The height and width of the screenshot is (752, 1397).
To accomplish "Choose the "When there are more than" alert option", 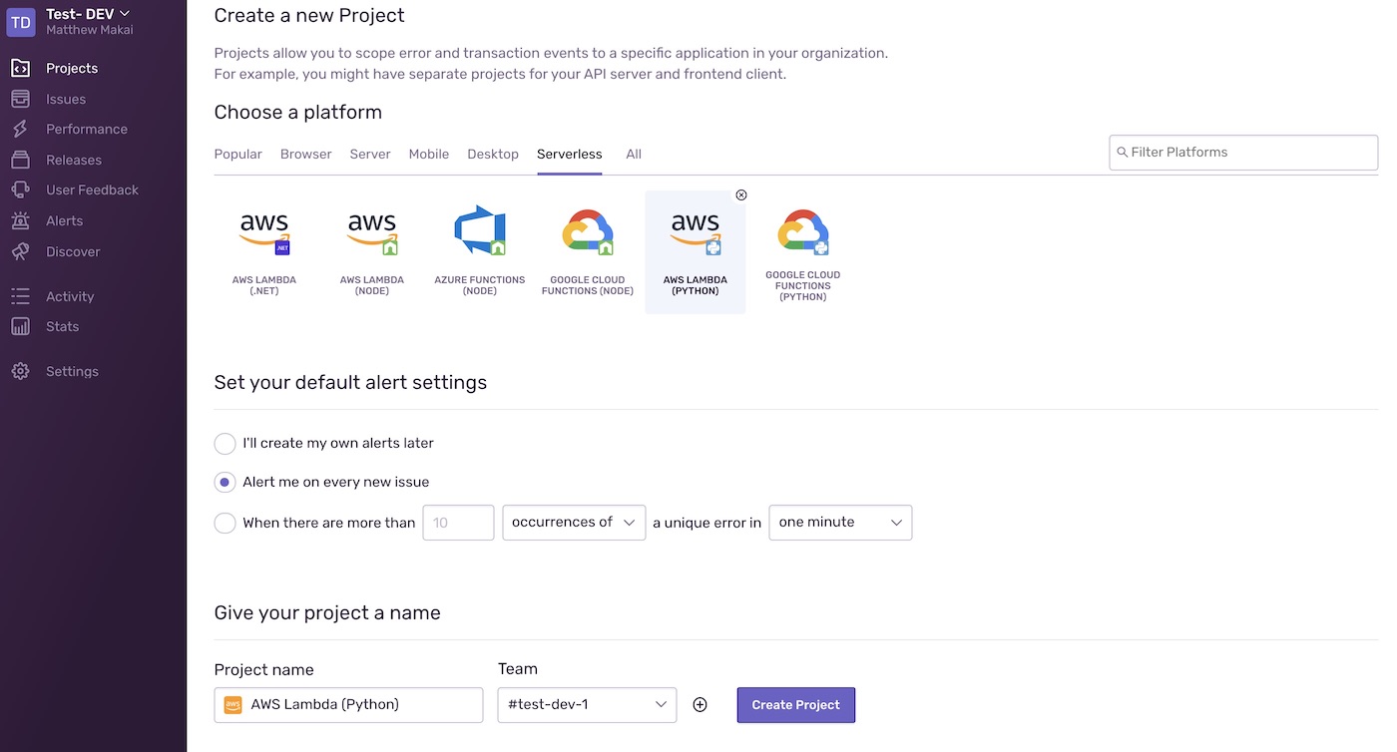I will (225, 522).
